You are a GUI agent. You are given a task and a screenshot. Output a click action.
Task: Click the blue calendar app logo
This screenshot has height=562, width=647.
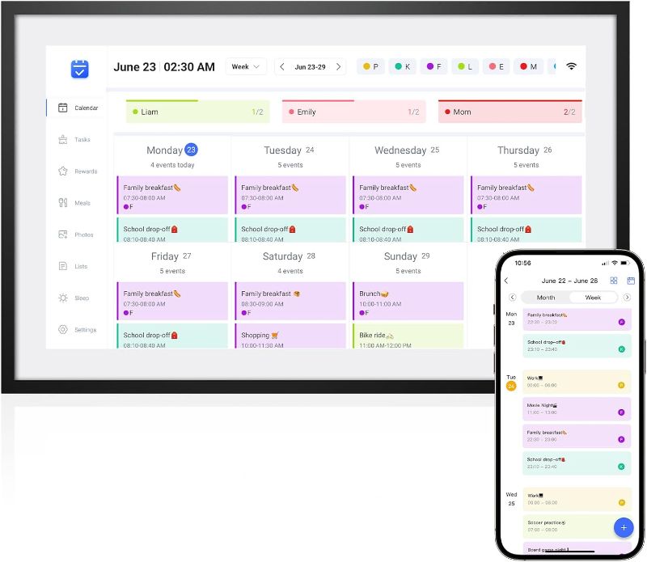tap(79, 69)
